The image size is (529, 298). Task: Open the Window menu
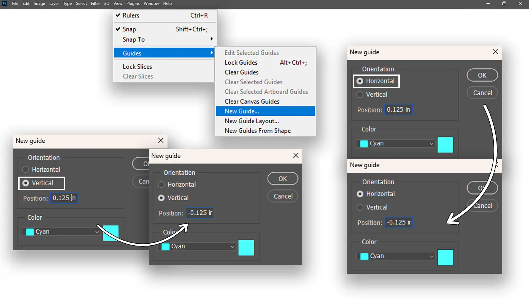(x=151, y=4)
